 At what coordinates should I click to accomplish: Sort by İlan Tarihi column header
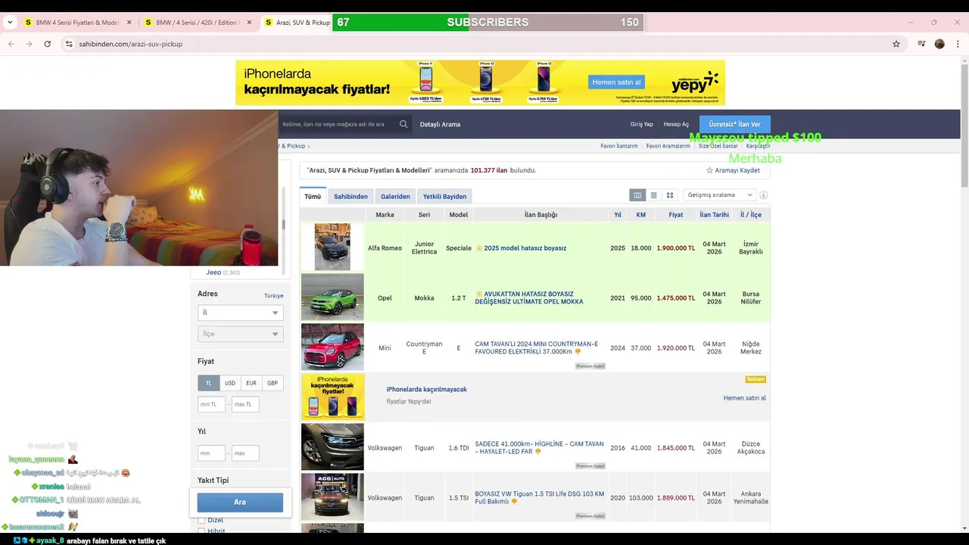click(714, 215)
